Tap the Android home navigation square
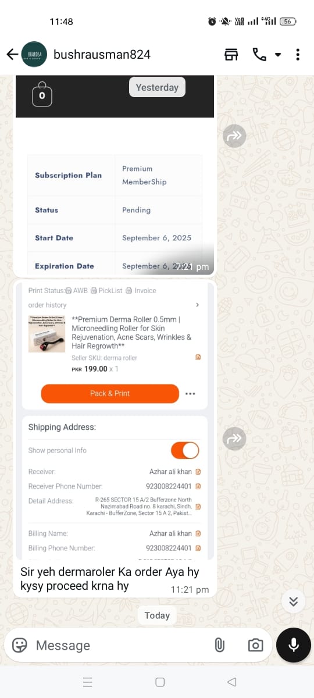The image size is (314, 698). coord(160,682)
